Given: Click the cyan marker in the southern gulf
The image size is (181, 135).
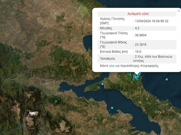Looking at the screenshot, I should 112,108.
